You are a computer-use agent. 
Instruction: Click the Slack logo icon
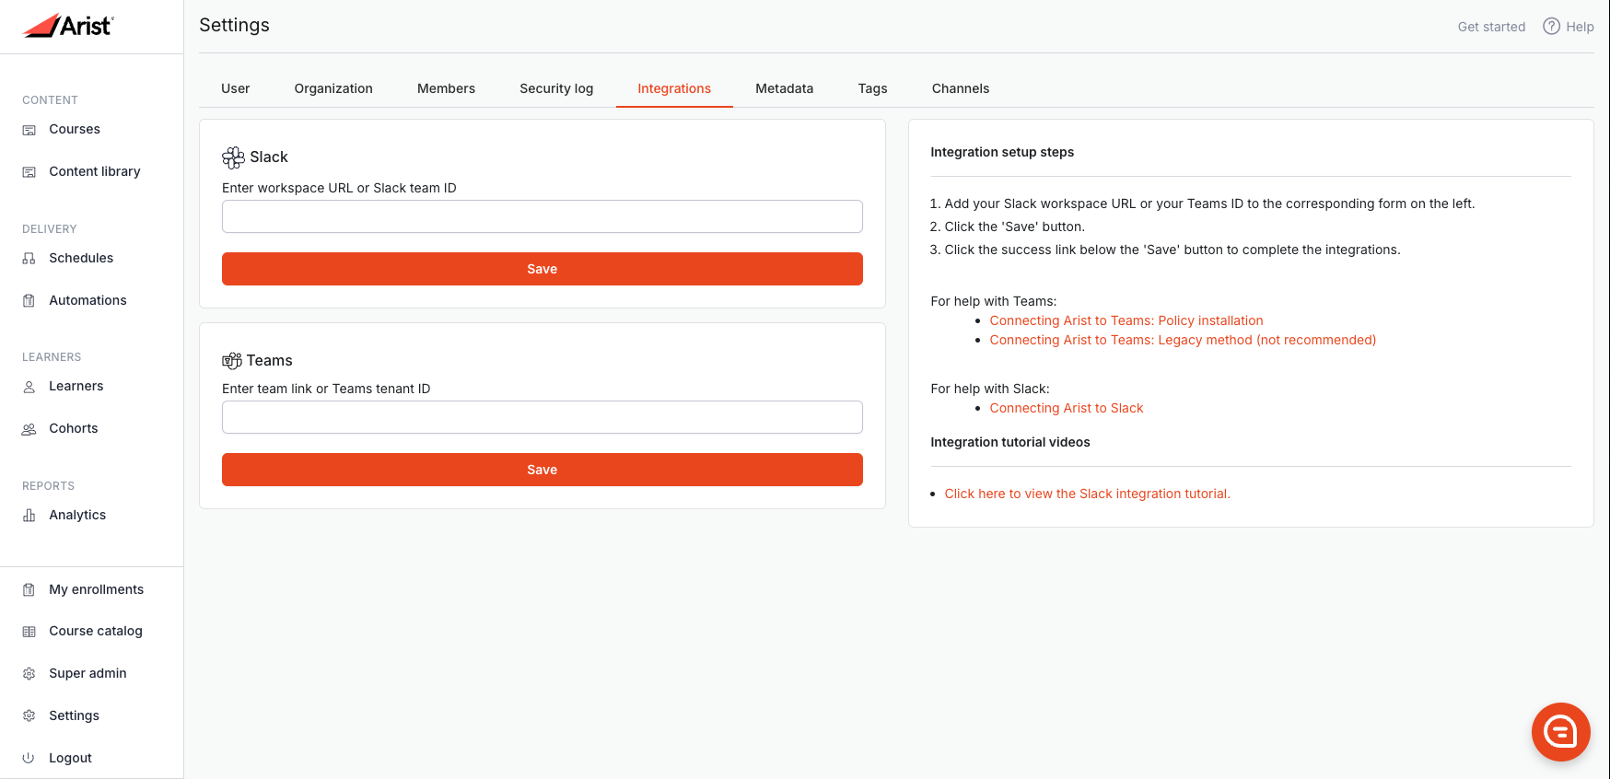click(x=233, y=157)
